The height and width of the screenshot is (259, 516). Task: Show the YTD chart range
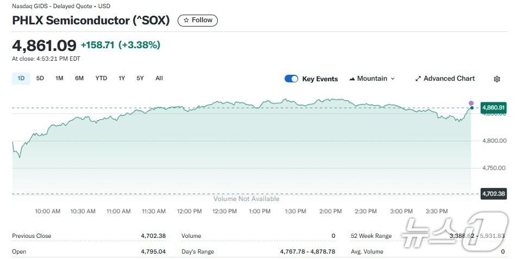point(101,79)
